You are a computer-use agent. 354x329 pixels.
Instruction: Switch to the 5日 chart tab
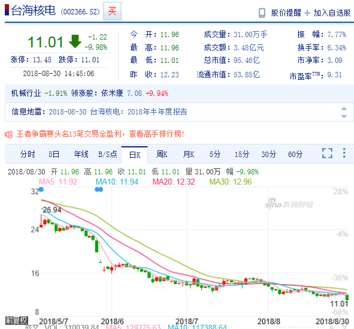pyautogui.click(x=54, y=154)
